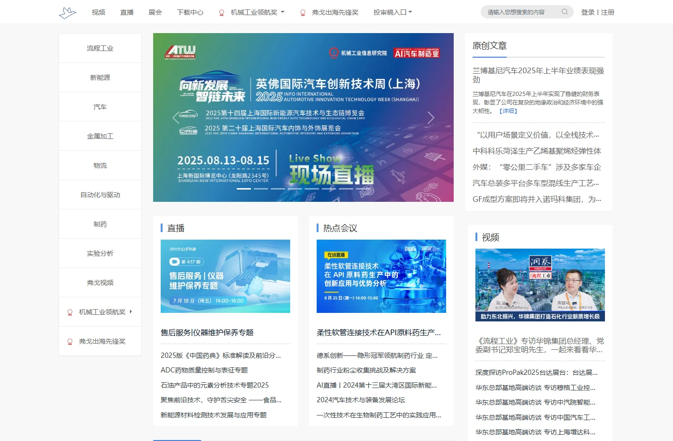This screenshot has height=441, width=673.
Task: Open 柔性软管连接技术在API原料药生产 title
Action: point(379,333)
